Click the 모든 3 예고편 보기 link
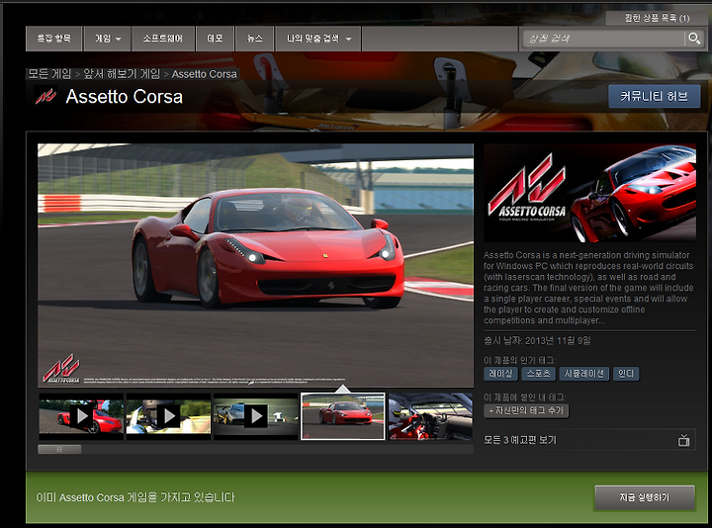The width and height of the screenshot is (712, 528). tap(520, 440)
